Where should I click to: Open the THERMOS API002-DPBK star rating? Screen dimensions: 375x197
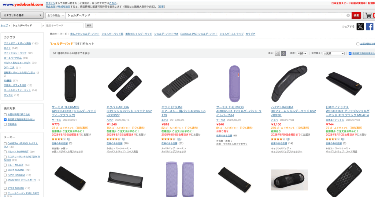coord(59,139)
